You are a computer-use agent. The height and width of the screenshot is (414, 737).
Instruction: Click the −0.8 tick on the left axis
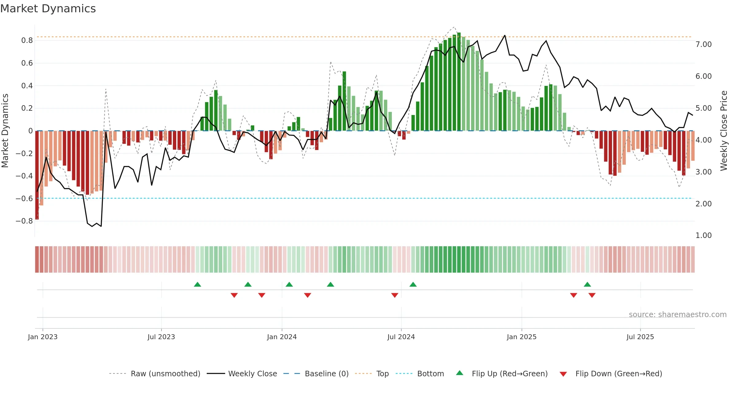tap(24, 221)
